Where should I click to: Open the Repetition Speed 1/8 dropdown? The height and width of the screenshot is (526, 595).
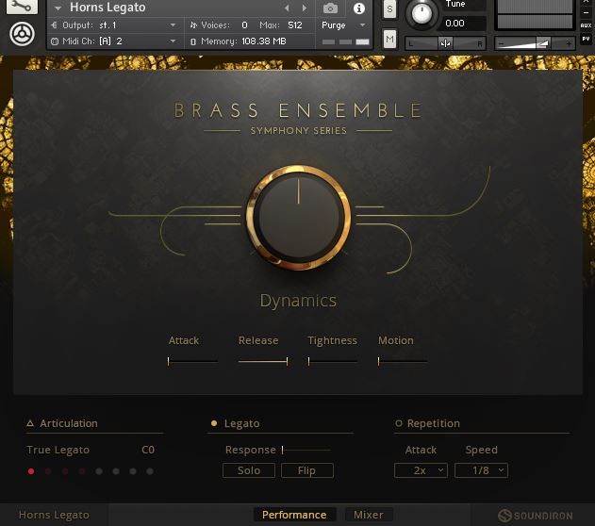(481, 470)
